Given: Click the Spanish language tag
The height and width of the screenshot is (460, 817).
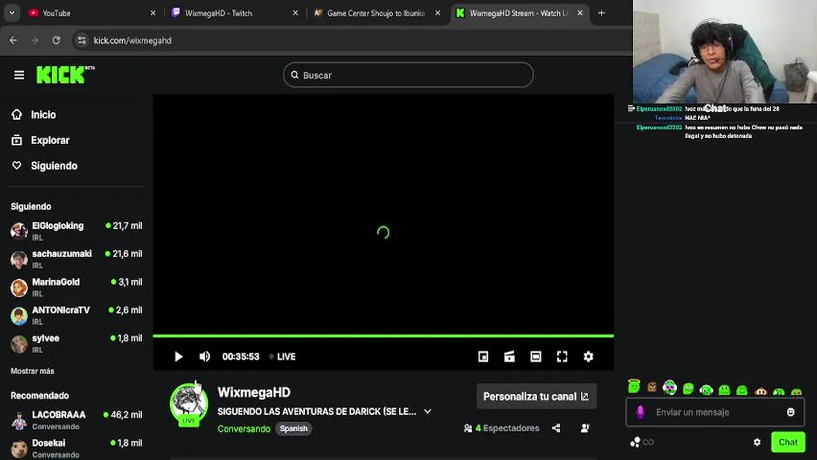Looking at the screenshot, I should (293, 429).
